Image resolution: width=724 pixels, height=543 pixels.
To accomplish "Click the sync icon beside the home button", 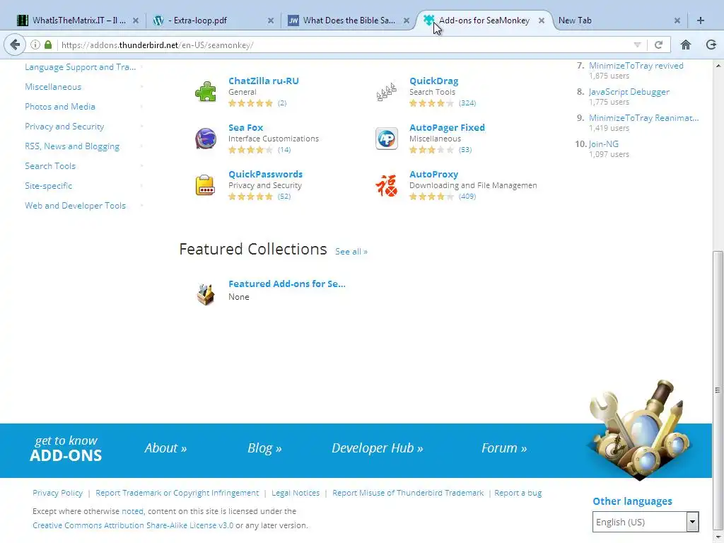I will point(711,45).
